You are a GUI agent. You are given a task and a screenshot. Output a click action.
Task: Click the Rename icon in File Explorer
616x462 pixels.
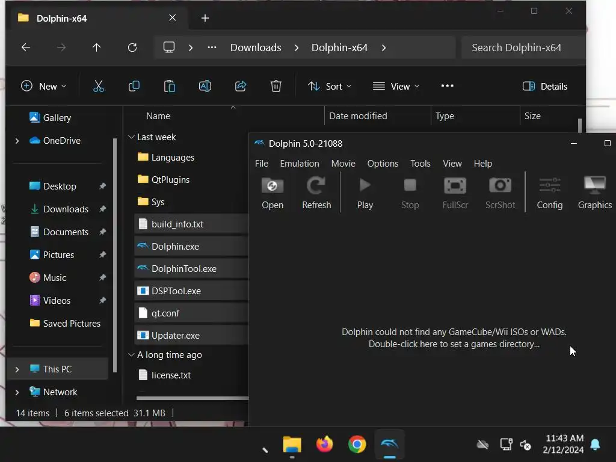[x=205, y=86]
